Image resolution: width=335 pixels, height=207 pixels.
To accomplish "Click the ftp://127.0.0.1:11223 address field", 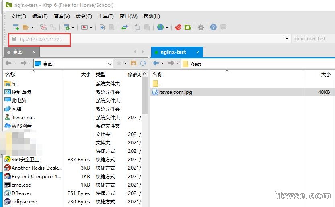I will pyautogui.click(x=40, y=39).
